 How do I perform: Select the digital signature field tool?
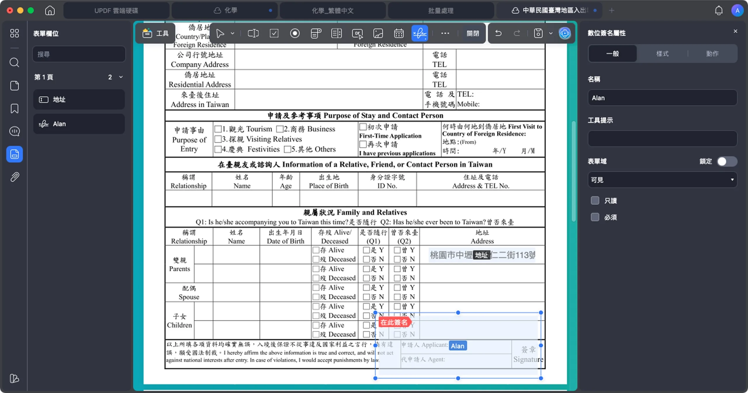tap(420, 33)
